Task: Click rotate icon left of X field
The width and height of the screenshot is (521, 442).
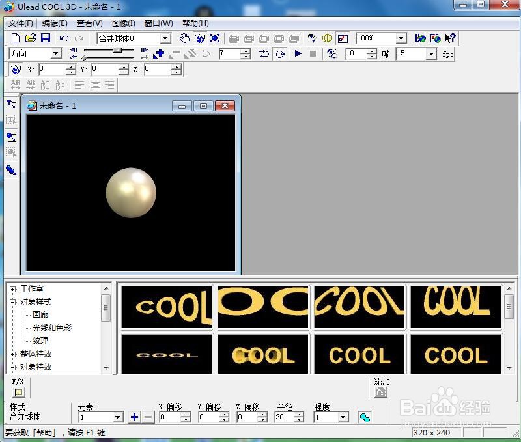Action: (x=15, y=70)
